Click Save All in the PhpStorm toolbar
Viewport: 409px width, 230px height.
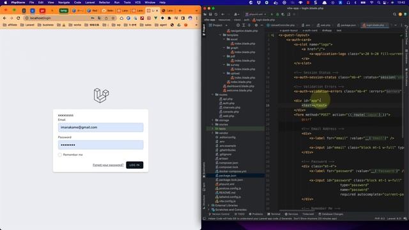[x=210, y=14]
